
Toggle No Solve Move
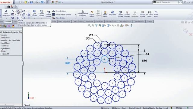tap(149, 14)
